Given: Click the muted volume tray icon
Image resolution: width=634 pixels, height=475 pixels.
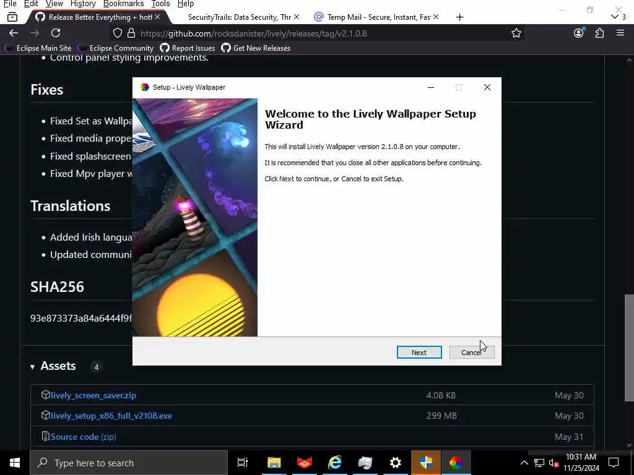Looking at the screenshot, I should tap(554, 463).
